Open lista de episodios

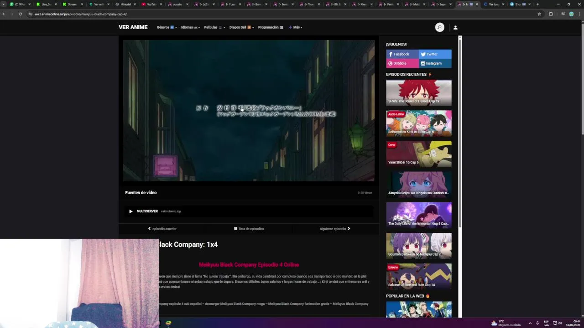[249, 229]
